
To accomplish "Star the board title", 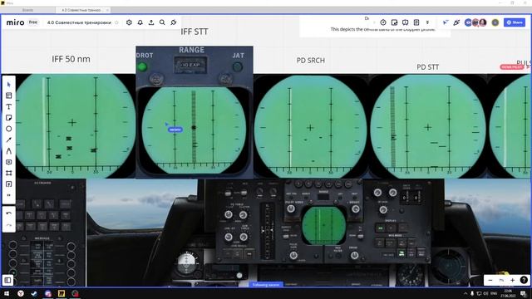I will pyautogui.click(x=116, y=22).
